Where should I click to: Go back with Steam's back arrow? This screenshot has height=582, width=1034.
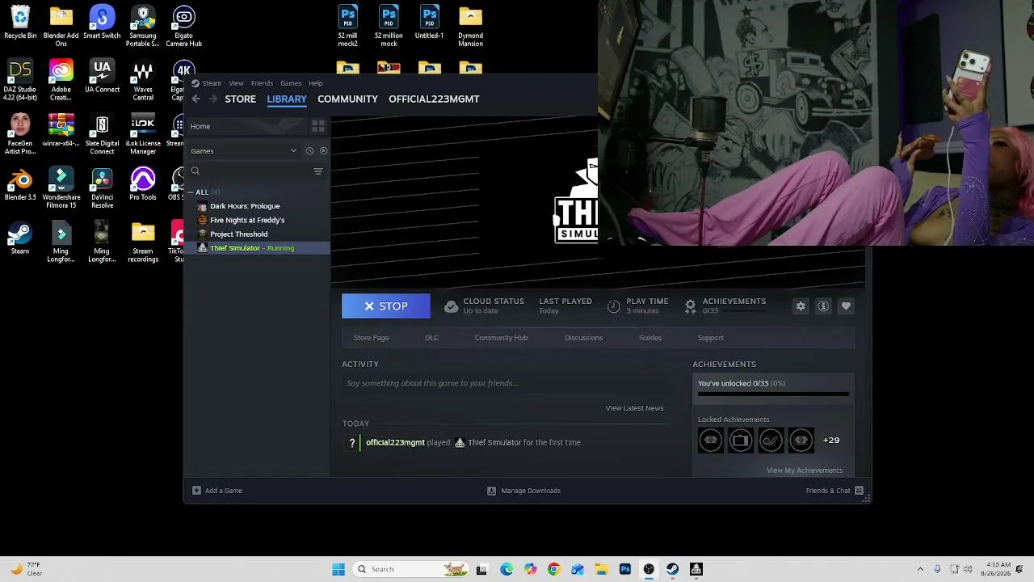click(195, 99)
